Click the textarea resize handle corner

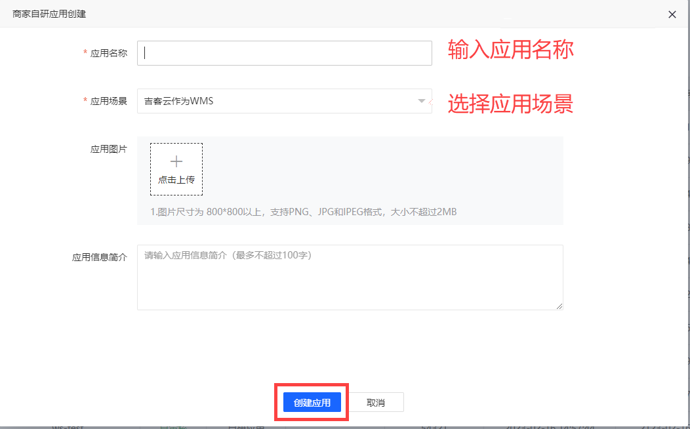[x=559, y=306]
